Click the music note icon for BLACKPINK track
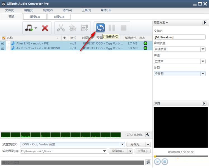Viewport: 209px width, 168px height. [x=13, y=48]
